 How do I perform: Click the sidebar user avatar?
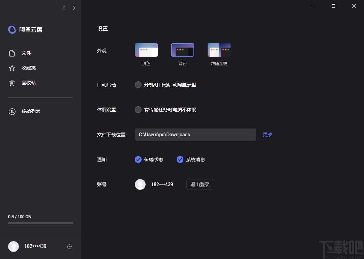[13, 247]
